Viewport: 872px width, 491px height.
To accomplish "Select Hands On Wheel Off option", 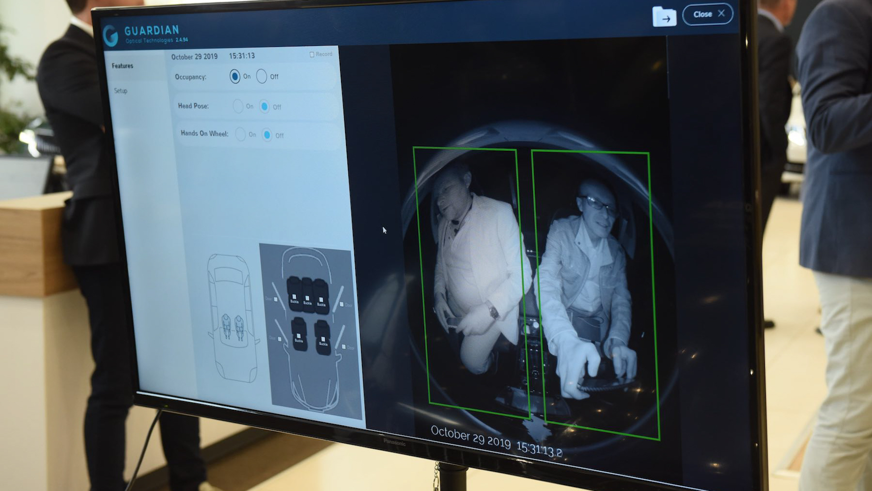I will point(267,135).
